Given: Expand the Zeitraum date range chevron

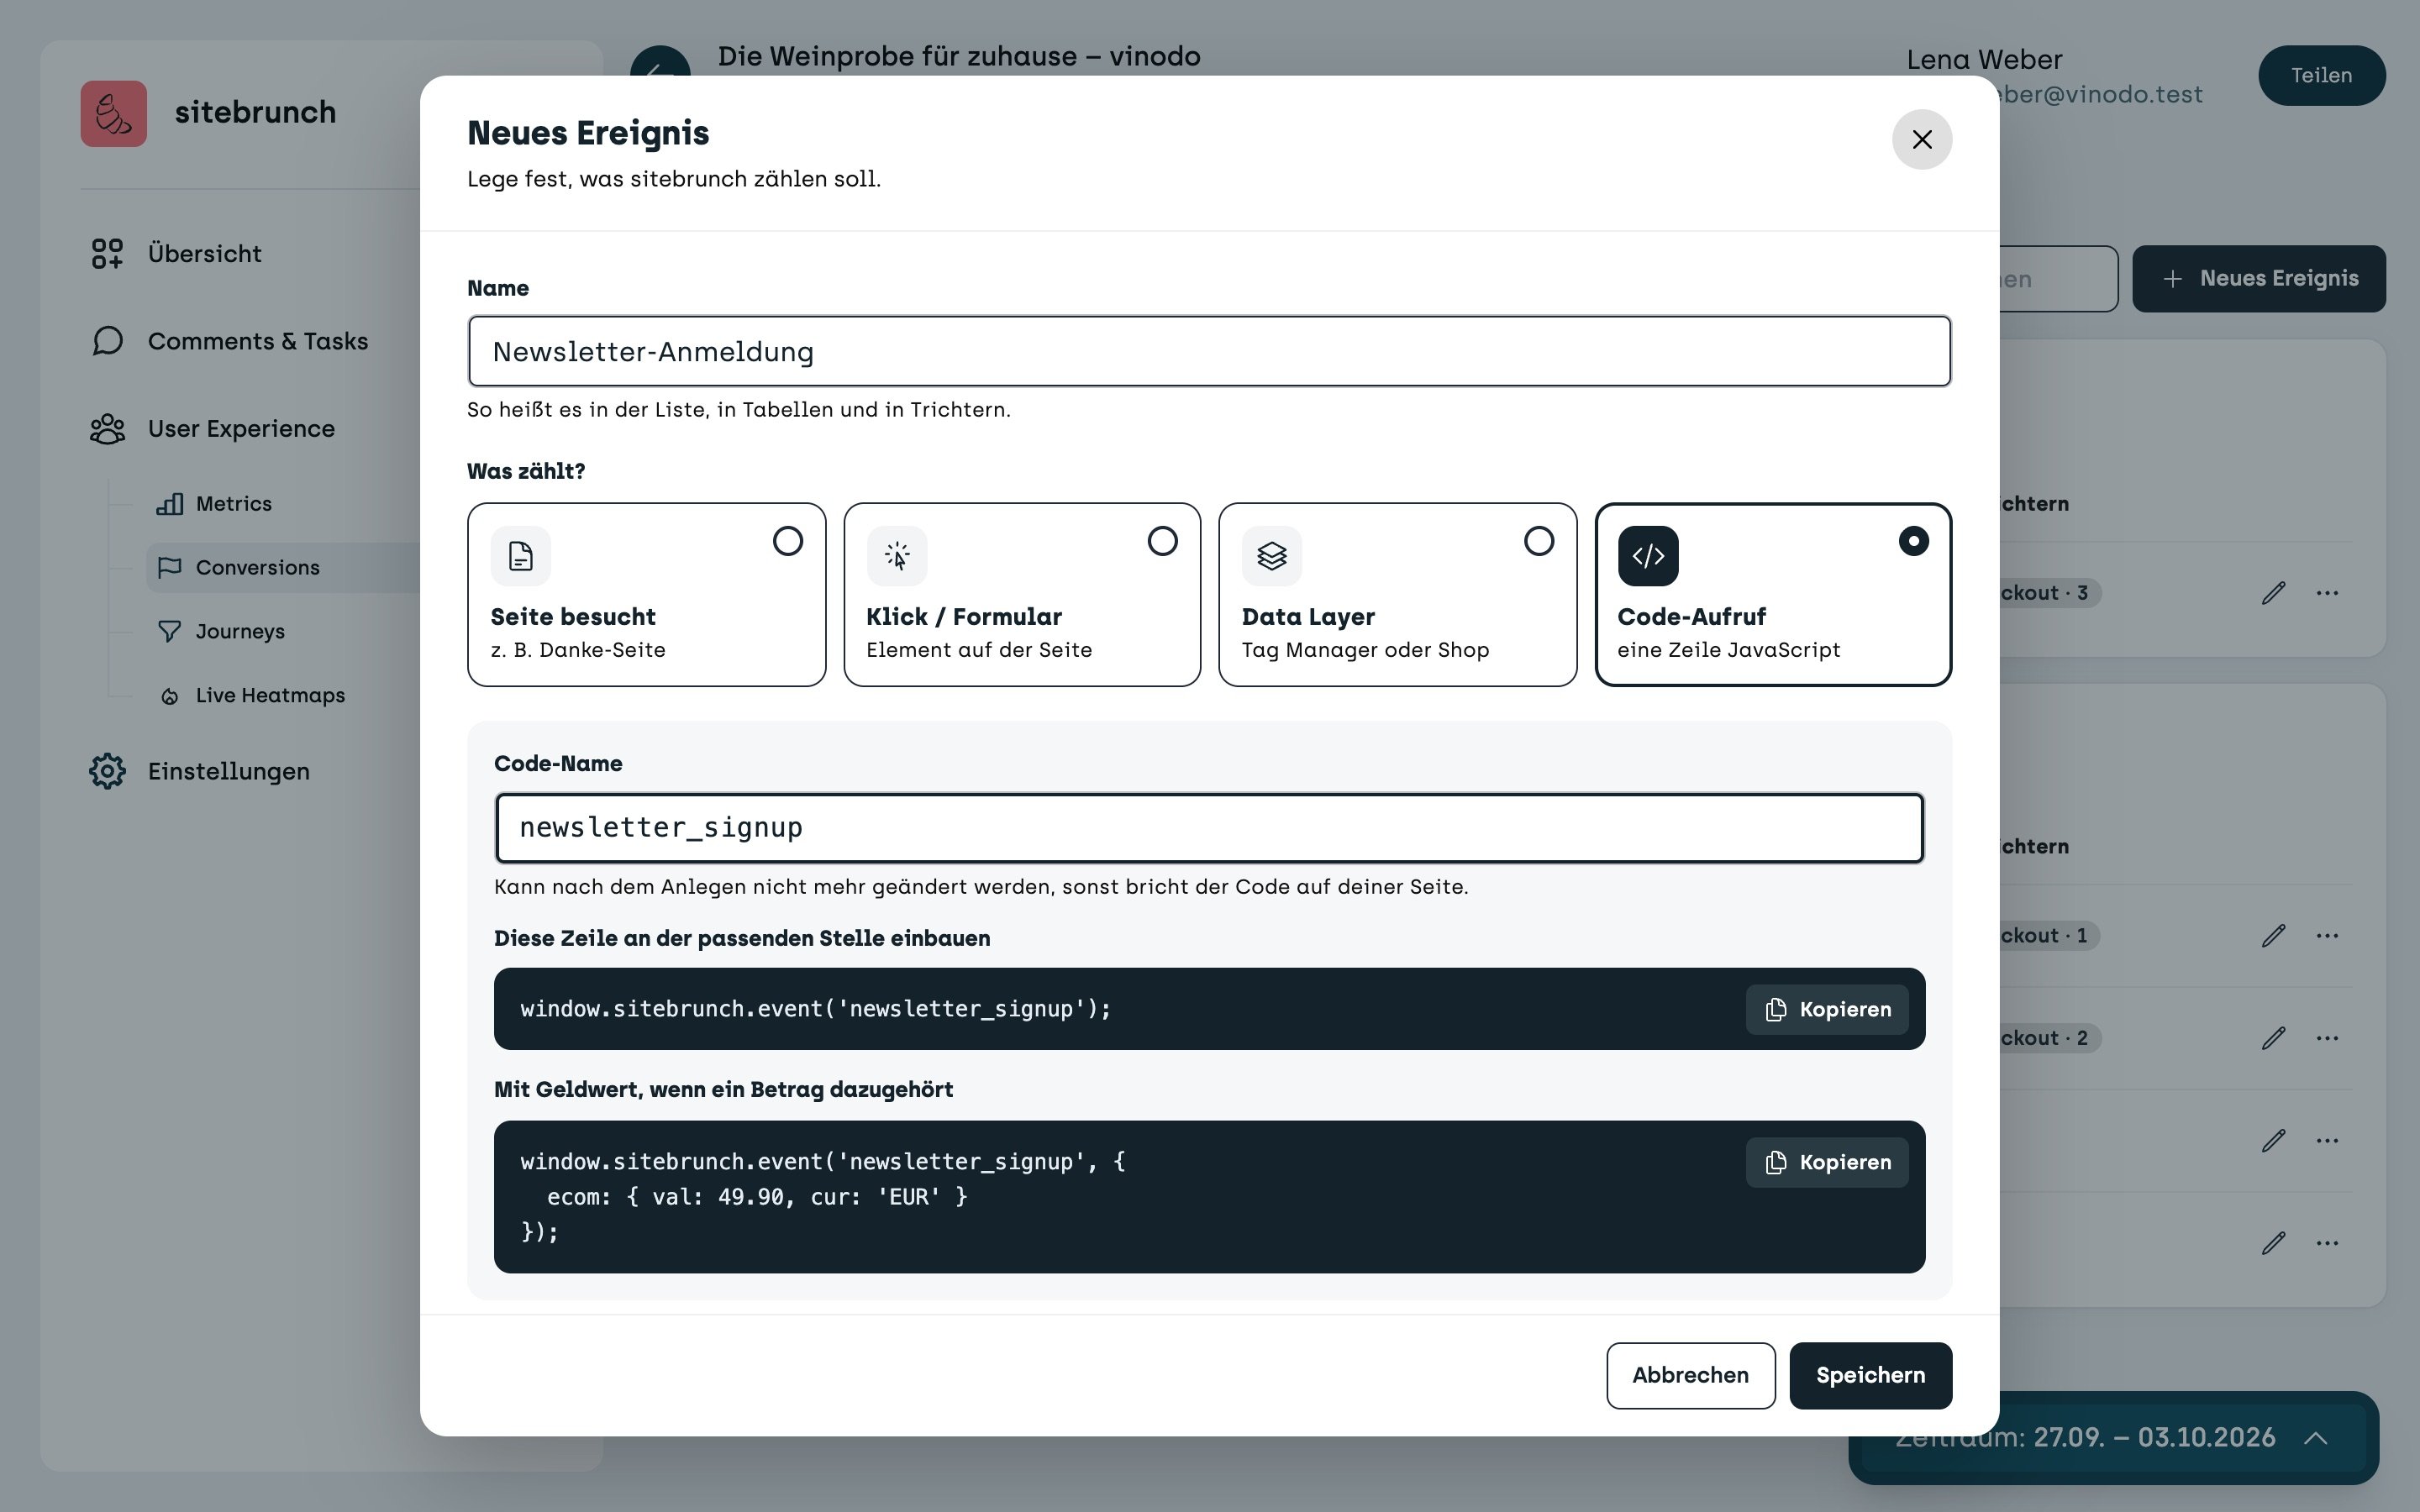Looking at the screenshot, I should click(x=2316, y=1438).
